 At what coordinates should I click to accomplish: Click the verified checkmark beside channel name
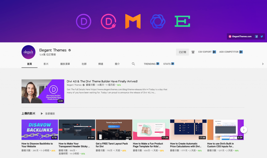point(70,50)
